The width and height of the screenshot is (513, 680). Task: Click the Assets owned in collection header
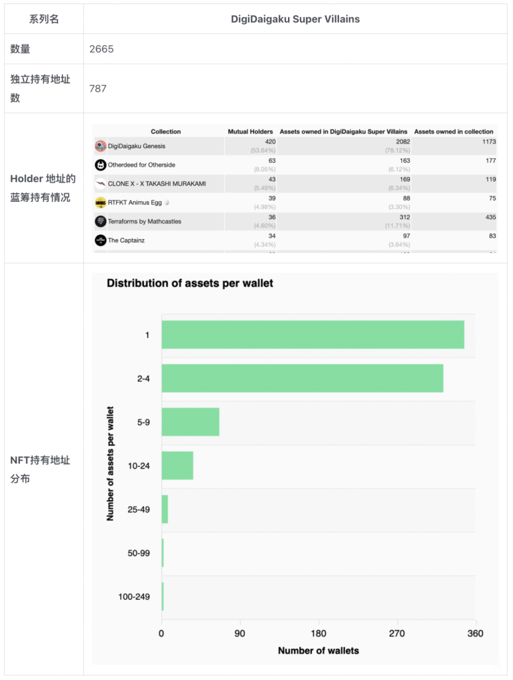(454, 131)
